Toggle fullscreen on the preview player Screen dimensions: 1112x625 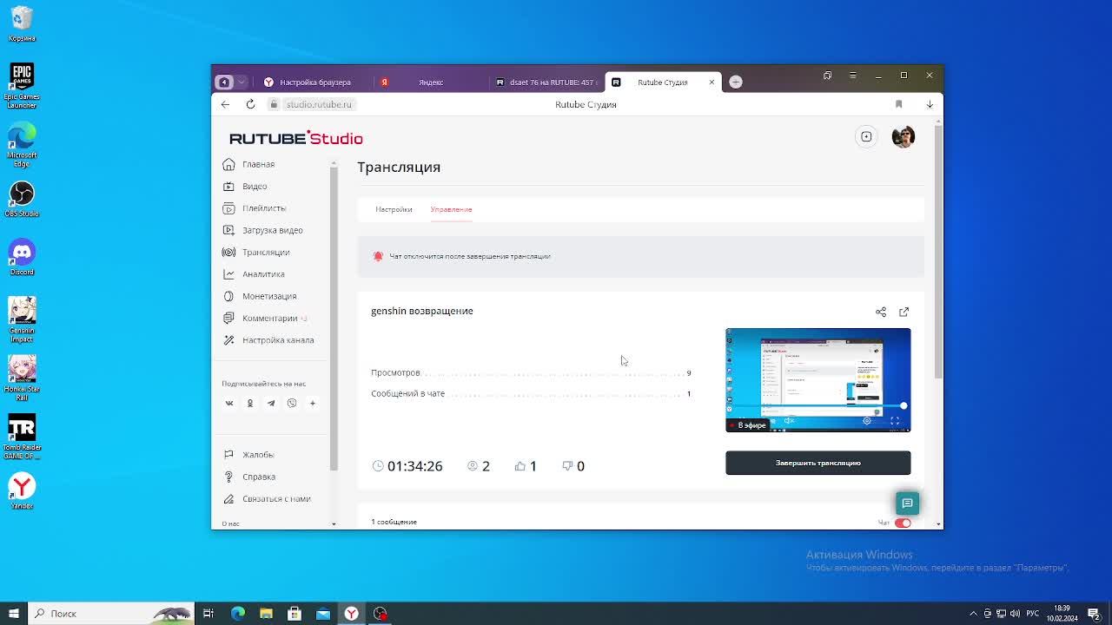894,421
